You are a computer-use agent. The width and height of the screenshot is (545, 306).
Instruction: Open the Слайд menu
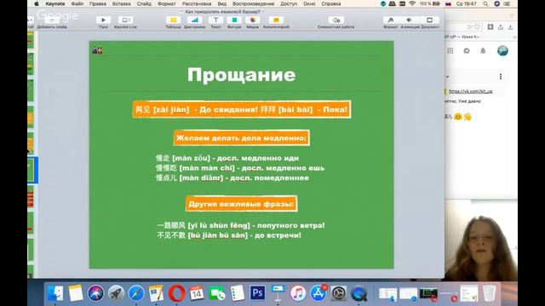[x=144, y=3]
